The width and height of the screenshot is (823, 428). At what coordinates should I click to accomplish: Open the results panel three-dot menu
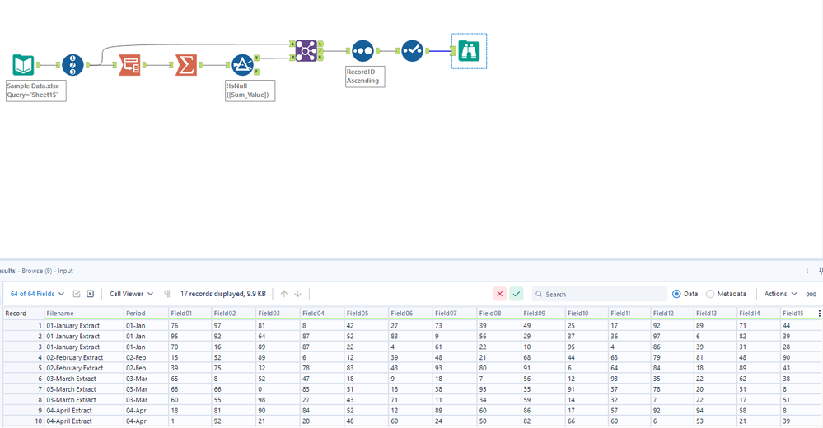(x=807, y=271)
